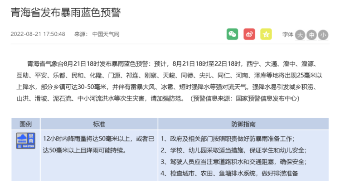Click the yellow star QZone share icon

pyautogui.click(x=267, y=34)
